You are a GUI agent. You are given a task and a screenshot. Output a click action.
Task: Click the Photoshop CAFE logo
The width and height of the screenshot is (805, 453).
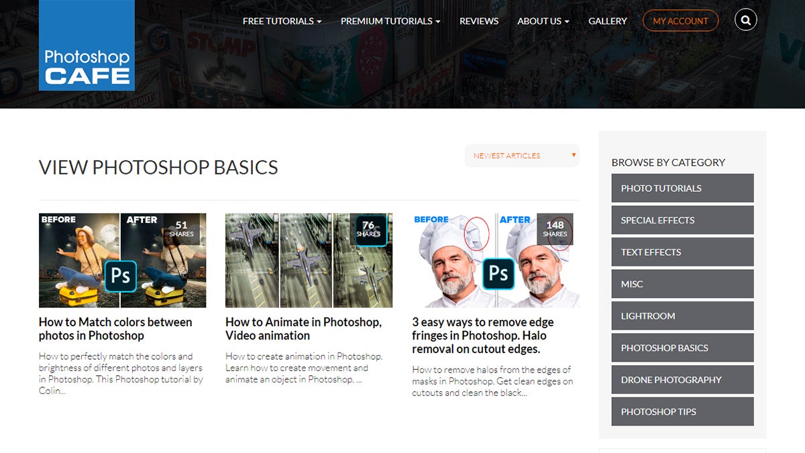(87, 45)
